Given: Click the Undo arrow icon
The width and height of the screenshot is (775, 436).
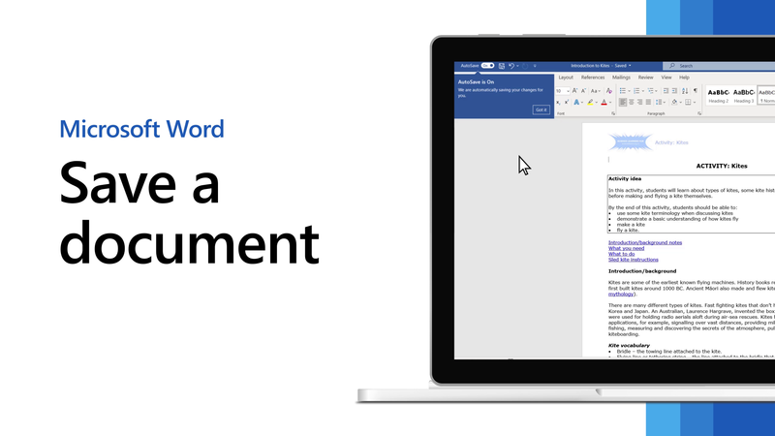Looking at the screenshot, I should (x=511, y=66).
